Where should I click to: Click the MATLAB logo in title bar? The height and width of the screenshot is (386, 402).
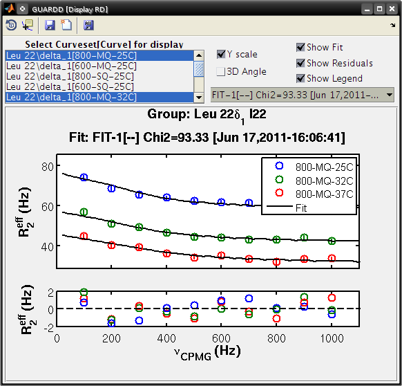click(x=10, y=9)
